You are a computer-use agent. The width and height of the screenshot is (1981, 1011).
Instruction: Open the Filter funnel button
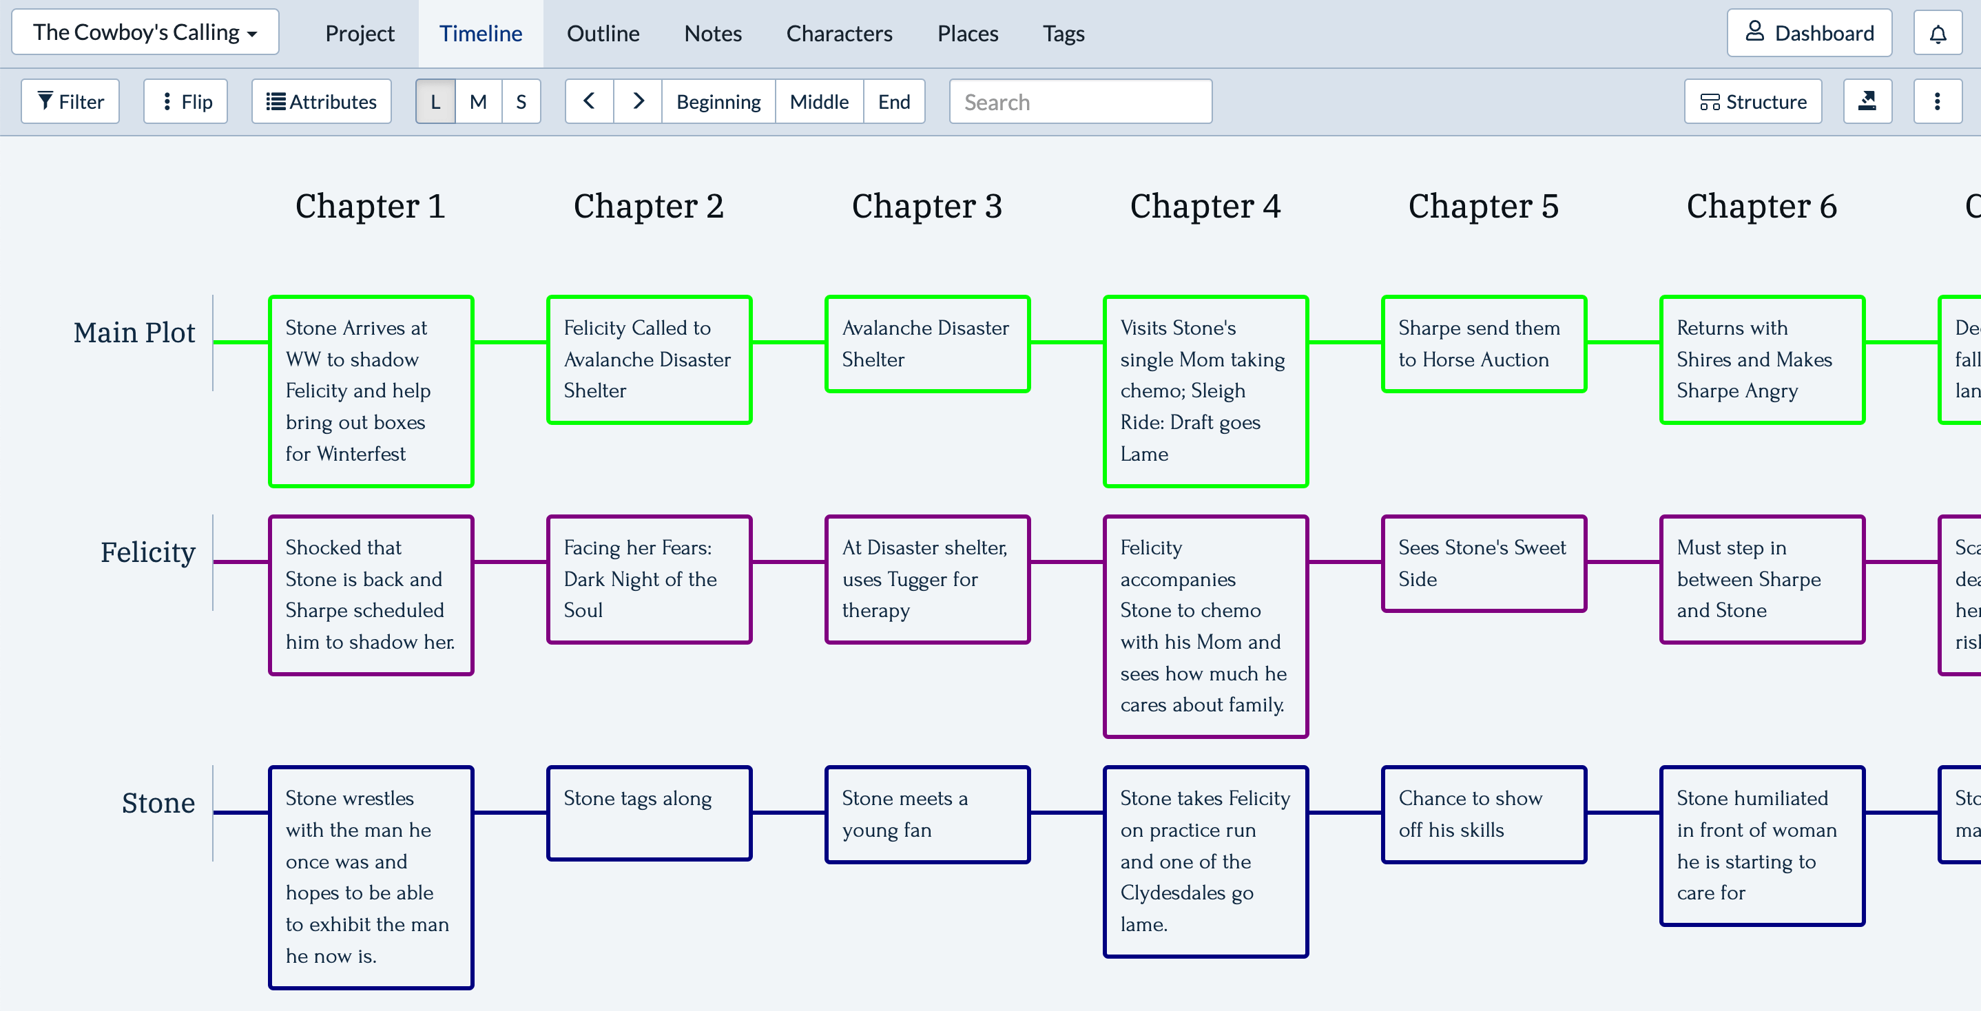pyautogui.click(x=70, y=101)
